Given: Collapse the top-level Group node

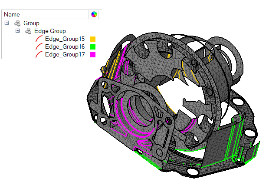Looking at the screenshot, I should coord(7,23).
